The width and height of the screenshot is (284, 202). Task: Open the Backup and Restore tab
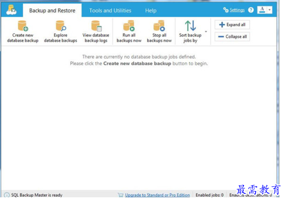pos(52,11)
